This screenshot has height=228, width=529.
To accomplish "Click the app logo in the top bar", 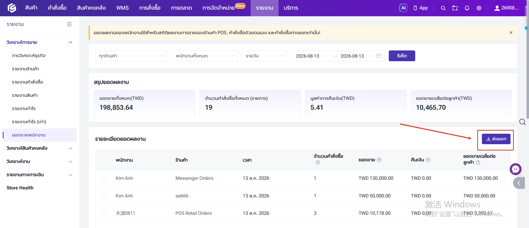I will [12, 8].
